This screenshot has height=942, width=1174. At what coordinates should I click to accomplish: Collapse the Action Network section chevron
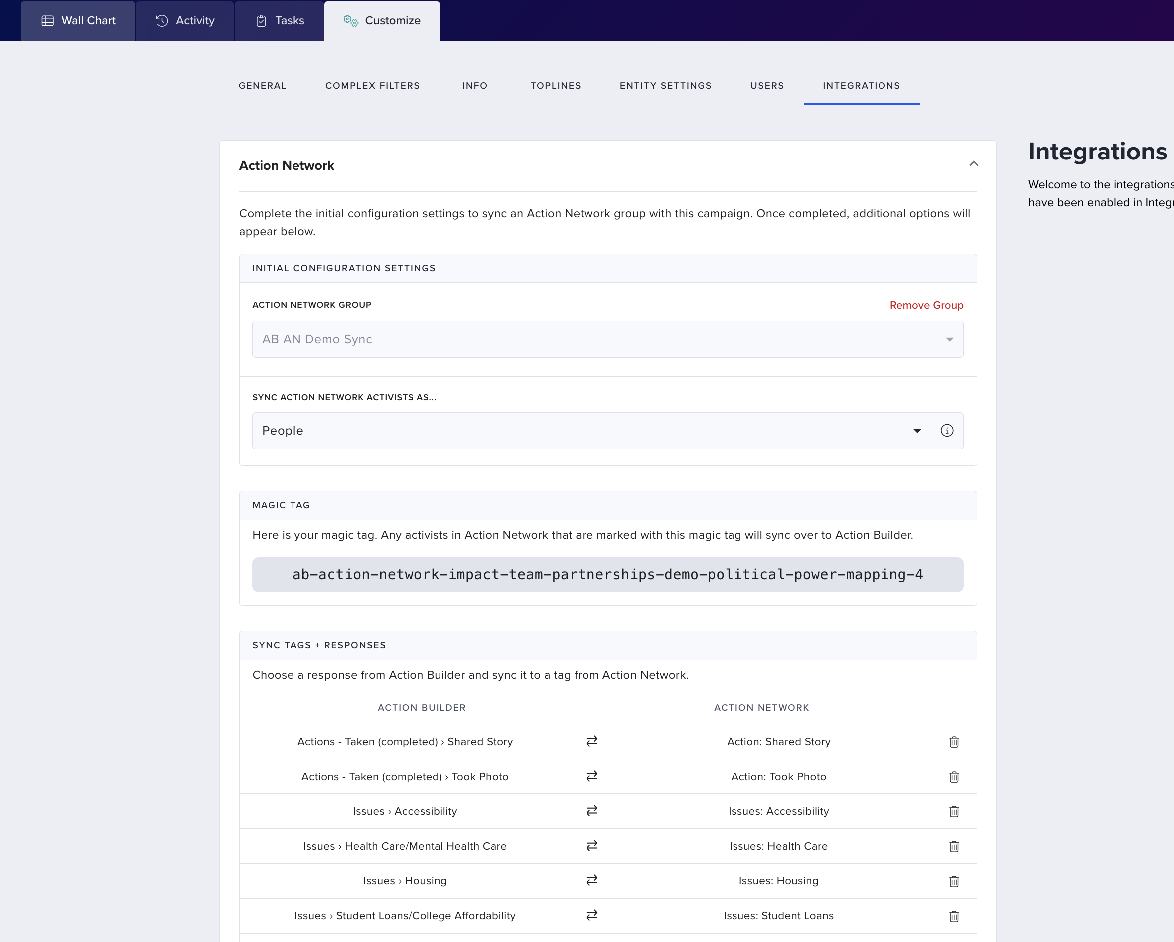point(974,164)
